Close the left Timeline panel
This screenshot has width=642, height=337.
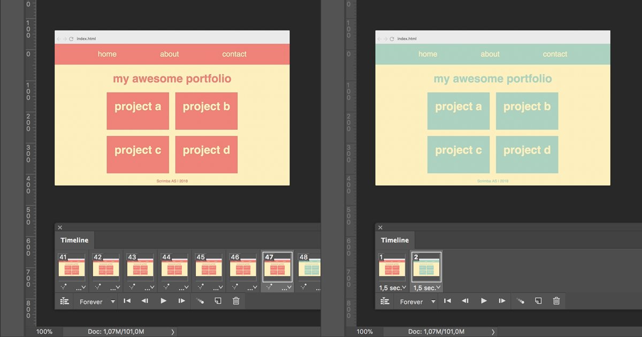pos(60,227)
